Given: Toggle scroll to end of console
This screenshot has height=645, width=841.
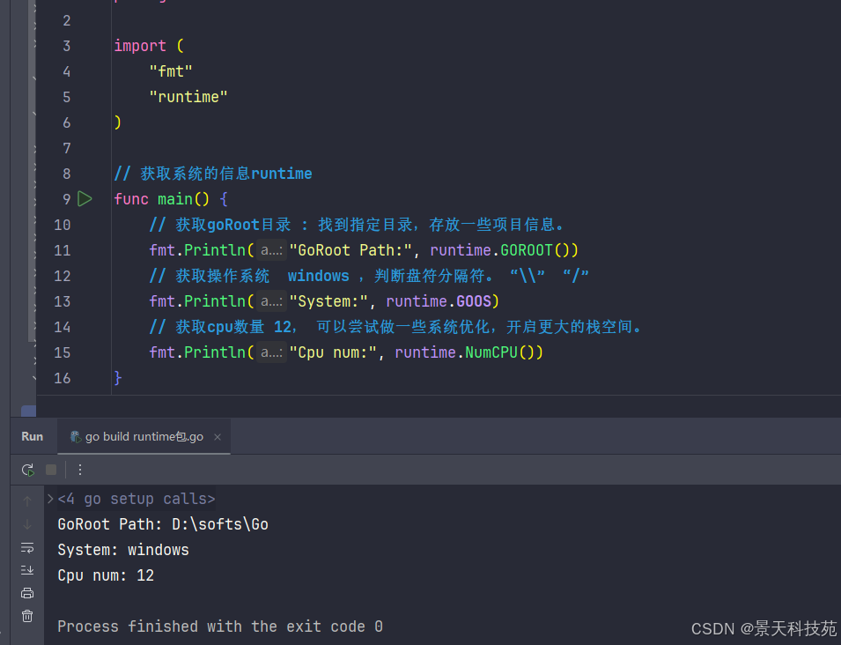Looking at the screenshot, I should [27, 570].
